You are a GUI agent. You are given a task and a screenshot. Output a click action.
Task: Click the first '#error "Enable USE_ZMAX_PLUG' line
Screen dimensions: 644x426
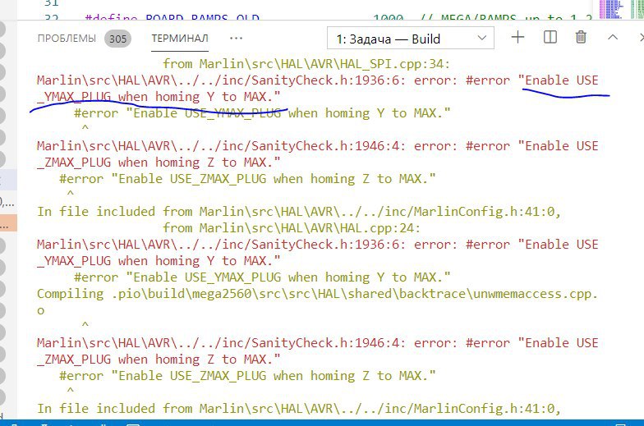246,179
